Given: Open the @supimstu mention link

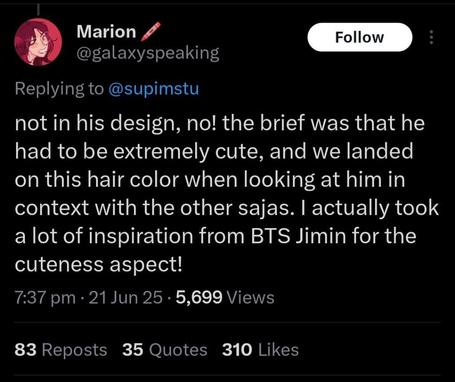Looking at the screenshot, I should coord(153,88).
